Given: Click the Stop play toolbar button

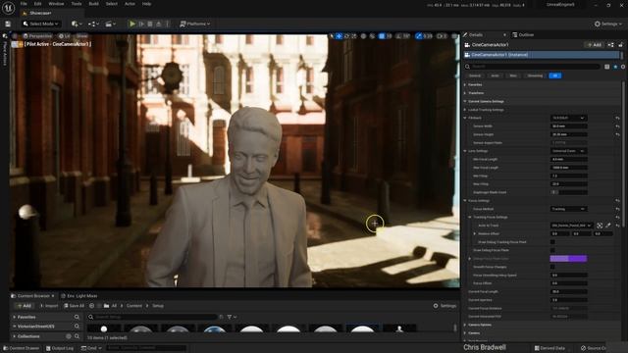Looking at the screenshot, I should (150, 24).
